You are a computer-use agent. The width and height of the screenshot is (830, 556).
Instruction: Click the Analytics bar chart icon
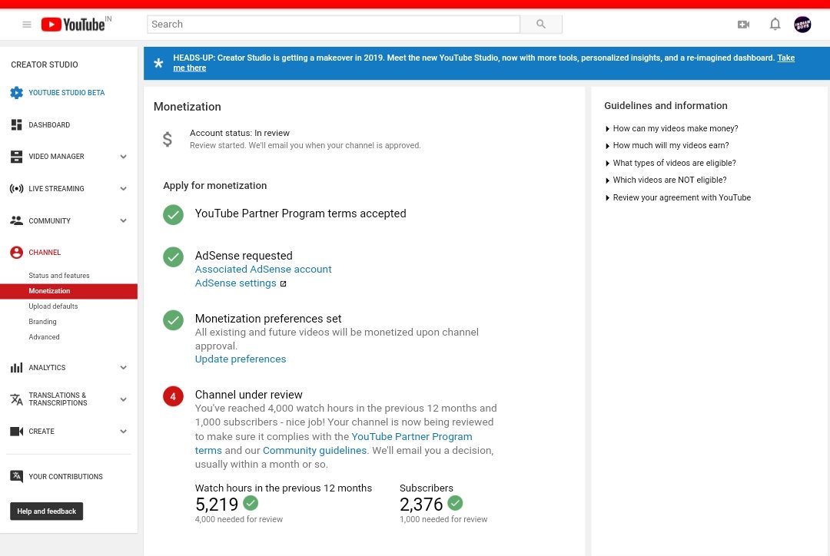pos(16,368)
